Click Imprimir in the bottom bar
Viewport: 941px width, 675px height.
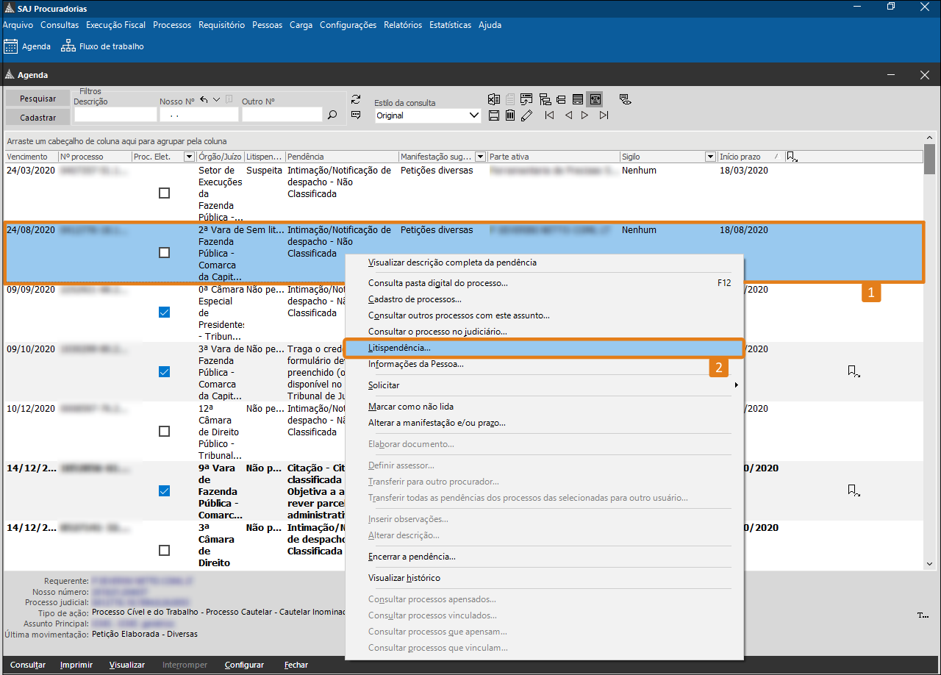76,665
